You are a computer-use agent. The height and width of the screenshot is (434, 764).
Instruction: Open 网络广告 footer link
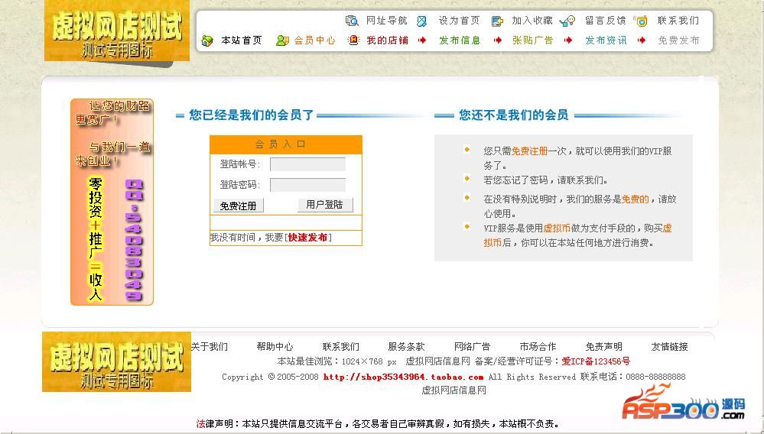[x=472, y=347]
